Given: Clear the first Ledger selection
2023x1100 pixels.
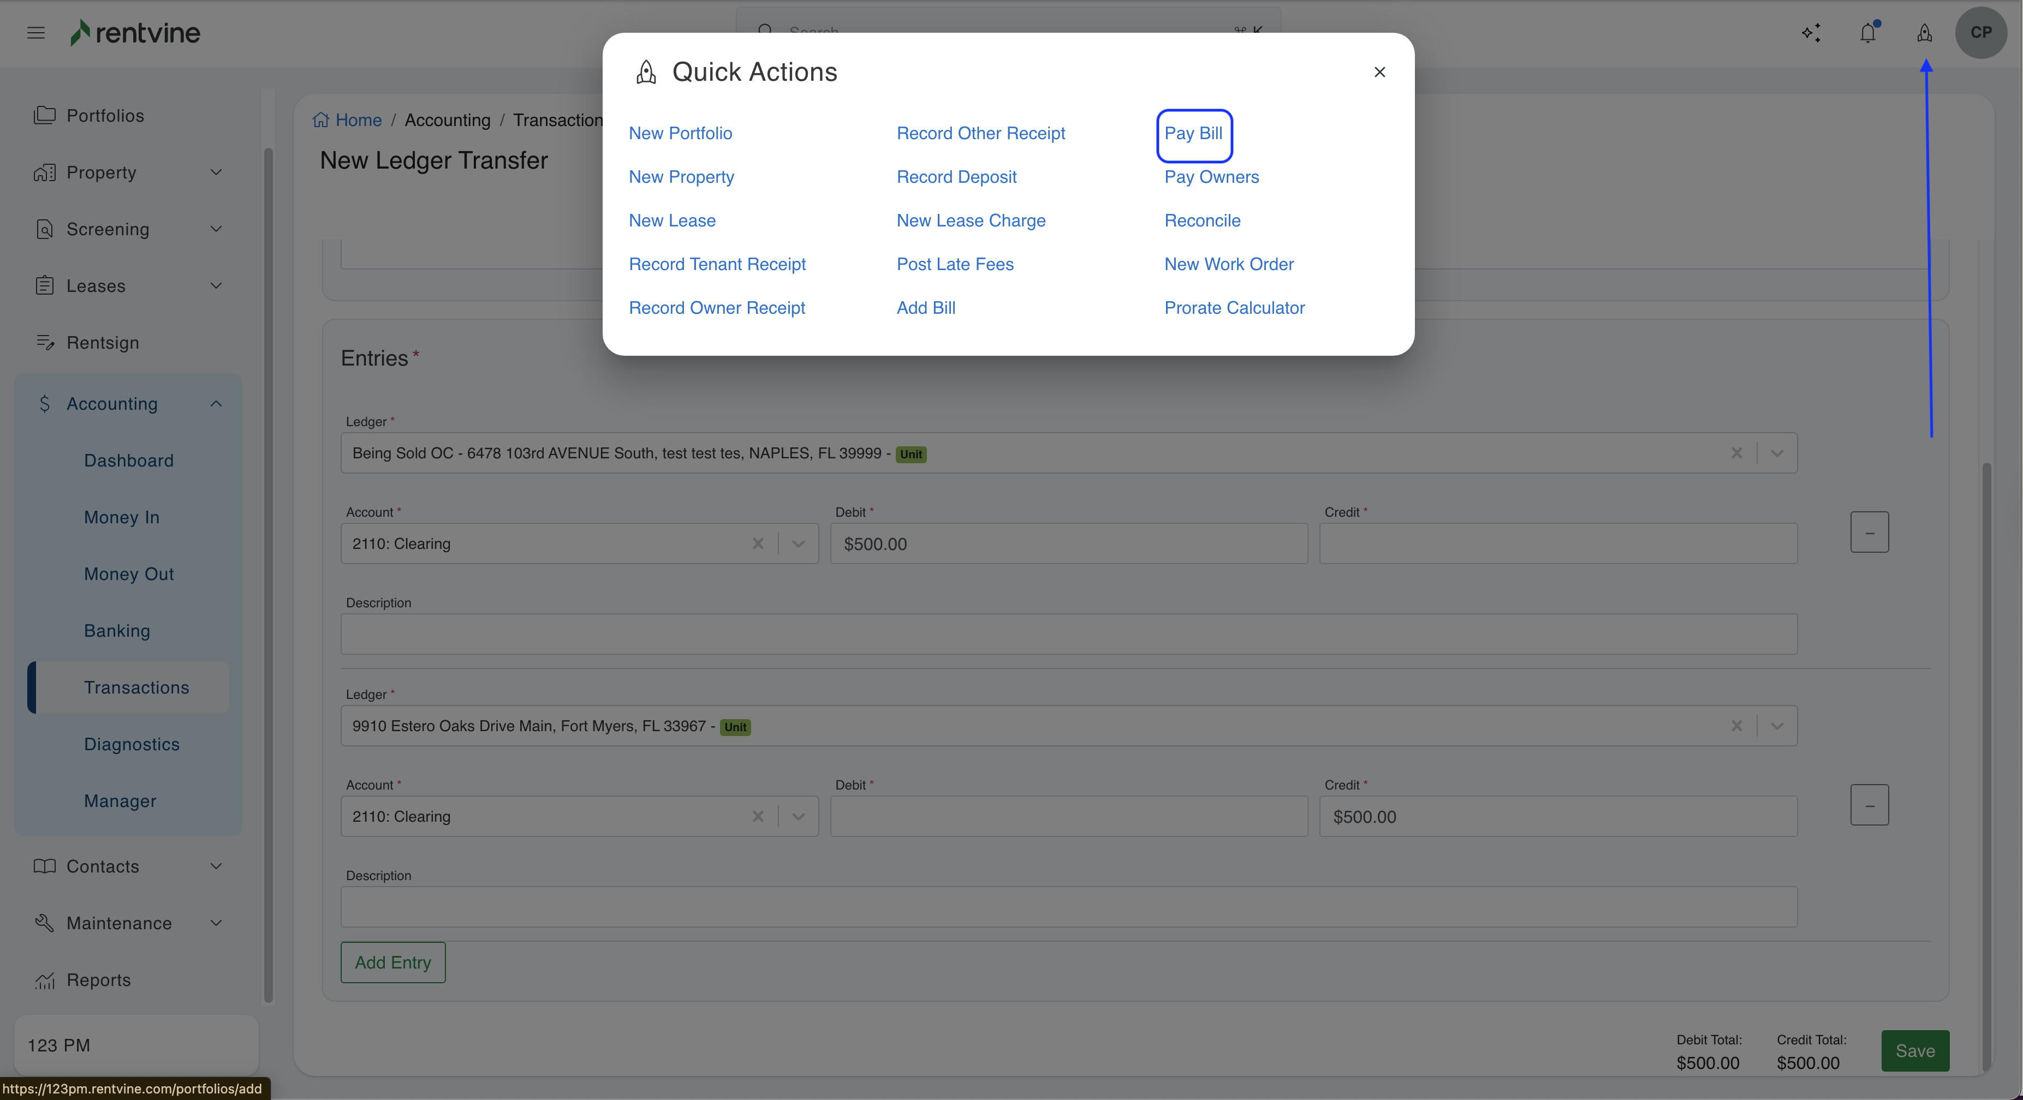Looking at the screenshot, I should [1736, 453].
